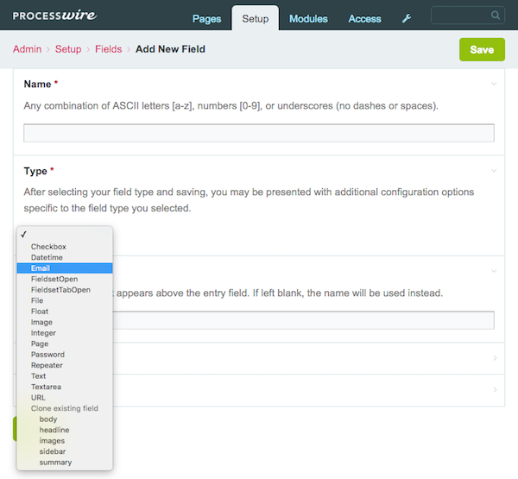
Task: Choose File field type
Action: pos(65,300)
